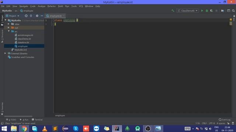Click the src breadcrumb in navigation bar

tap(16, 11)
